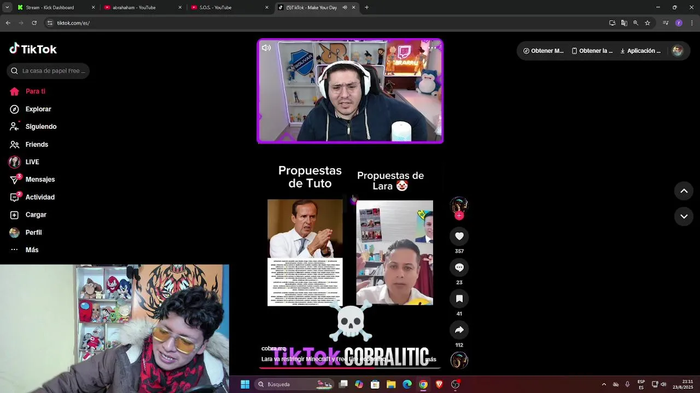Open TikTok profile avatar in header
The height and width of the screenshot is (393, 700).
[678, 51]
